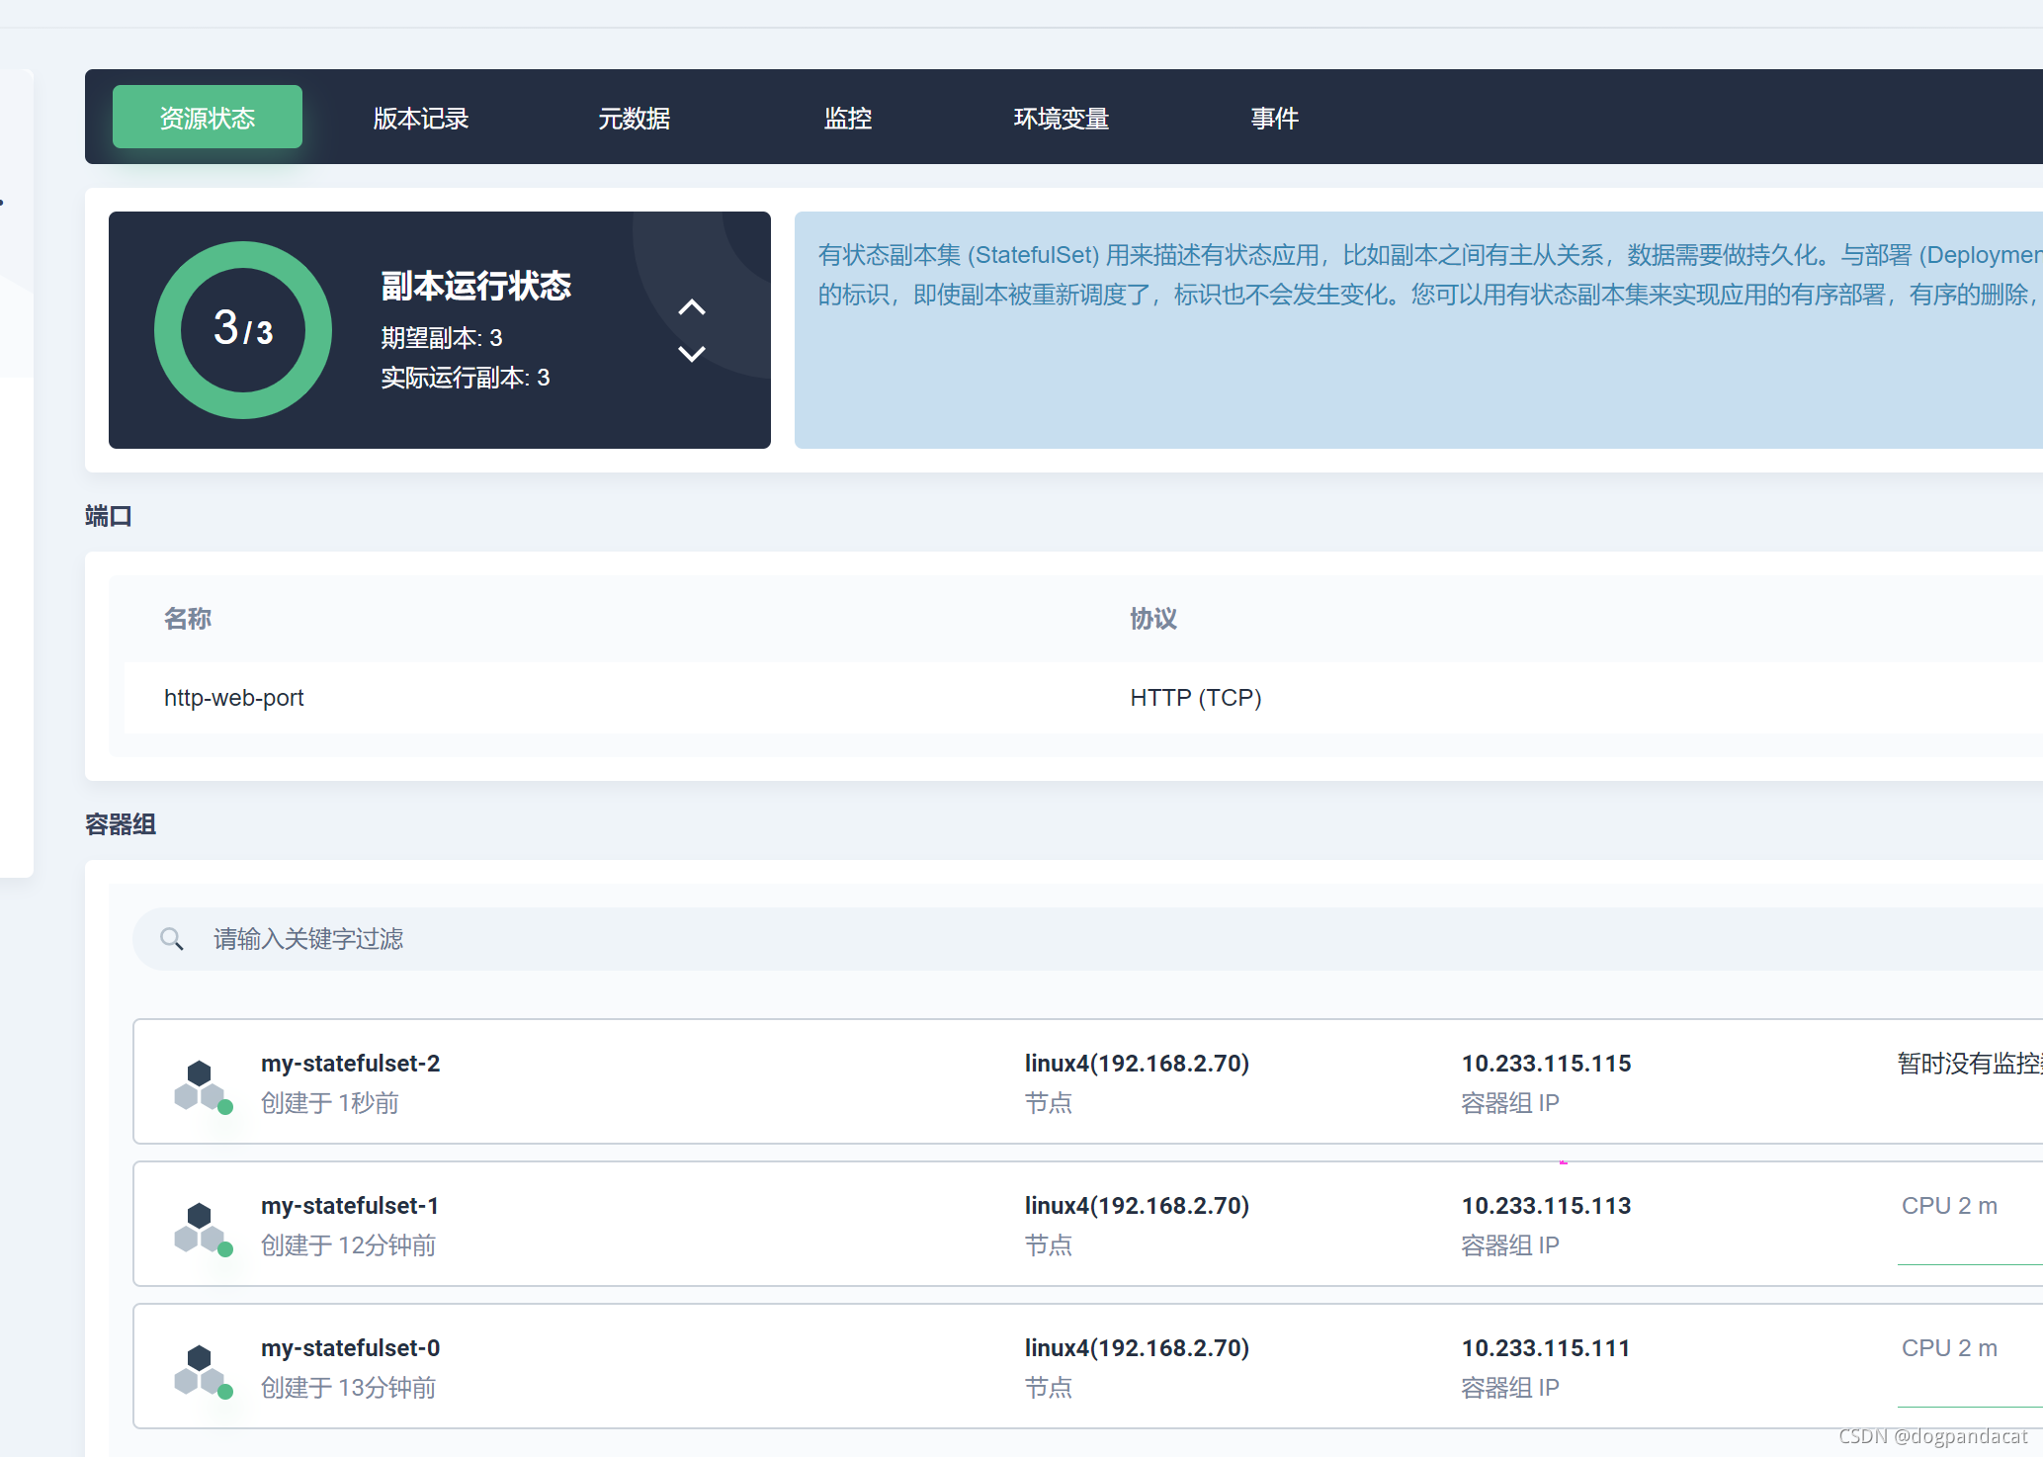Decrease replica count with down arrow
The height and width of the screenshot is (1457, 2043).
click(692, 353)
